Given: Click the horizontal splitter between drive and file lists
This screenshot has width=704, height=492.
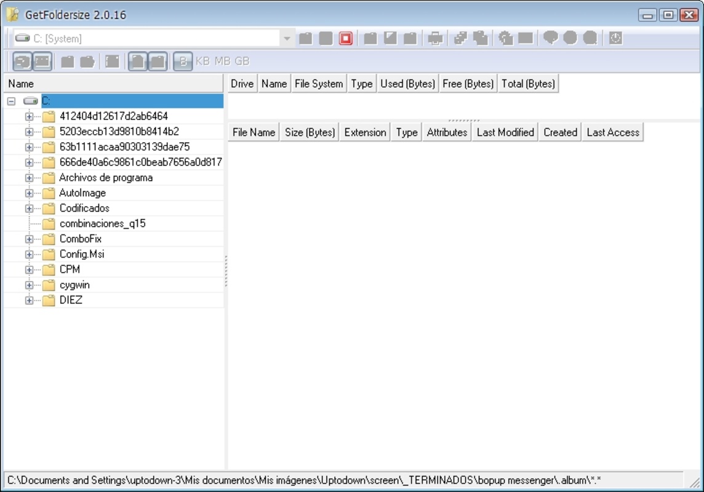Looking at the screenshot, I should (x=464, y=121).
